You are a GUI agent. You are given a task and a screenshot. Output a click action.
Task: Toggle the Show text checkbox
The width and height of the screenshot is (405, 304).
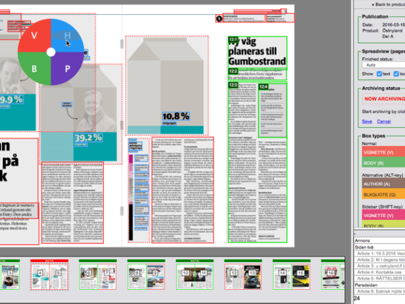pos(379,74)
